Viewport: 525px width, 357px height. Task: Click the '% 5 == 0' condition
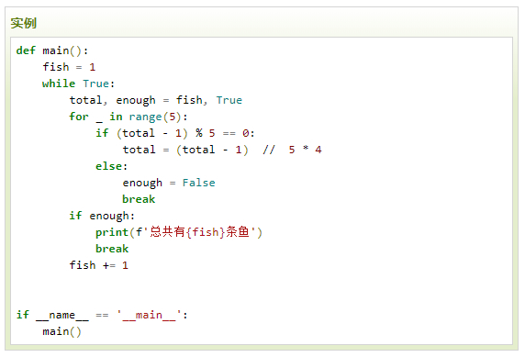point(222,133)
